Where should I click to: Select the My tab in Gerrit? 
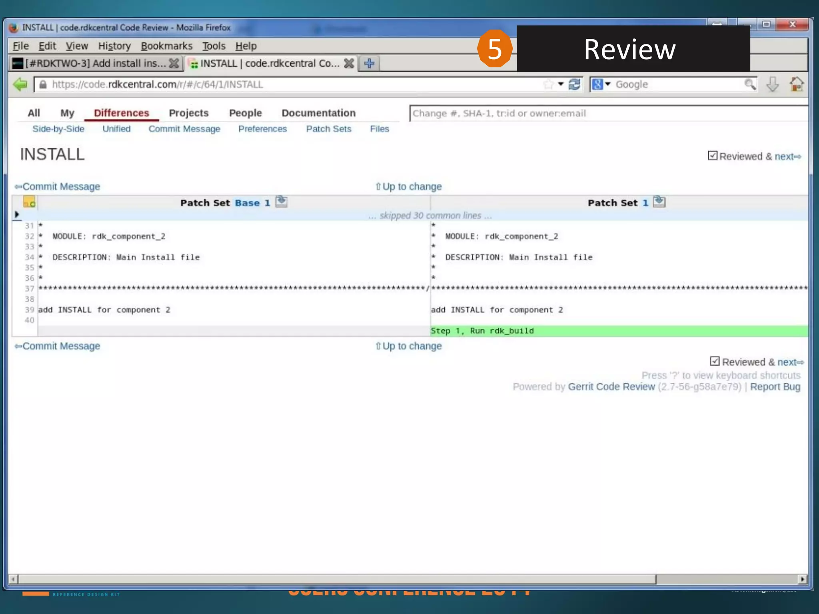pyautogui.click(x=67, y=113)
